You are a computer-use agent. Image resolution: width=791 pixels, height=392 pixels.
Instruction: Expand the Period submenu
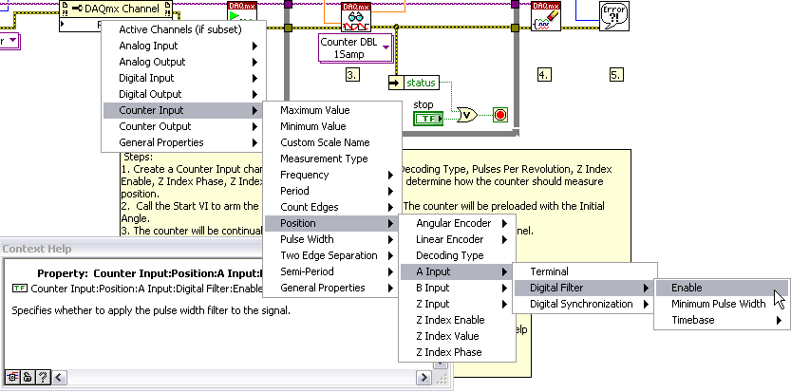(332, 191)
